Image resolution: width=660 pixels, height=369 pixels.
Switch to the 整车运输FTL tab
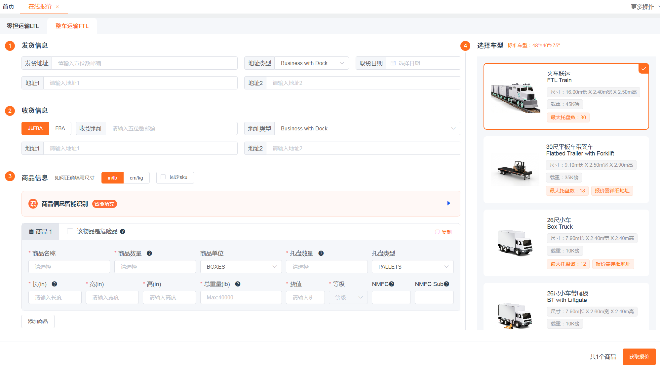pos(72,26)
